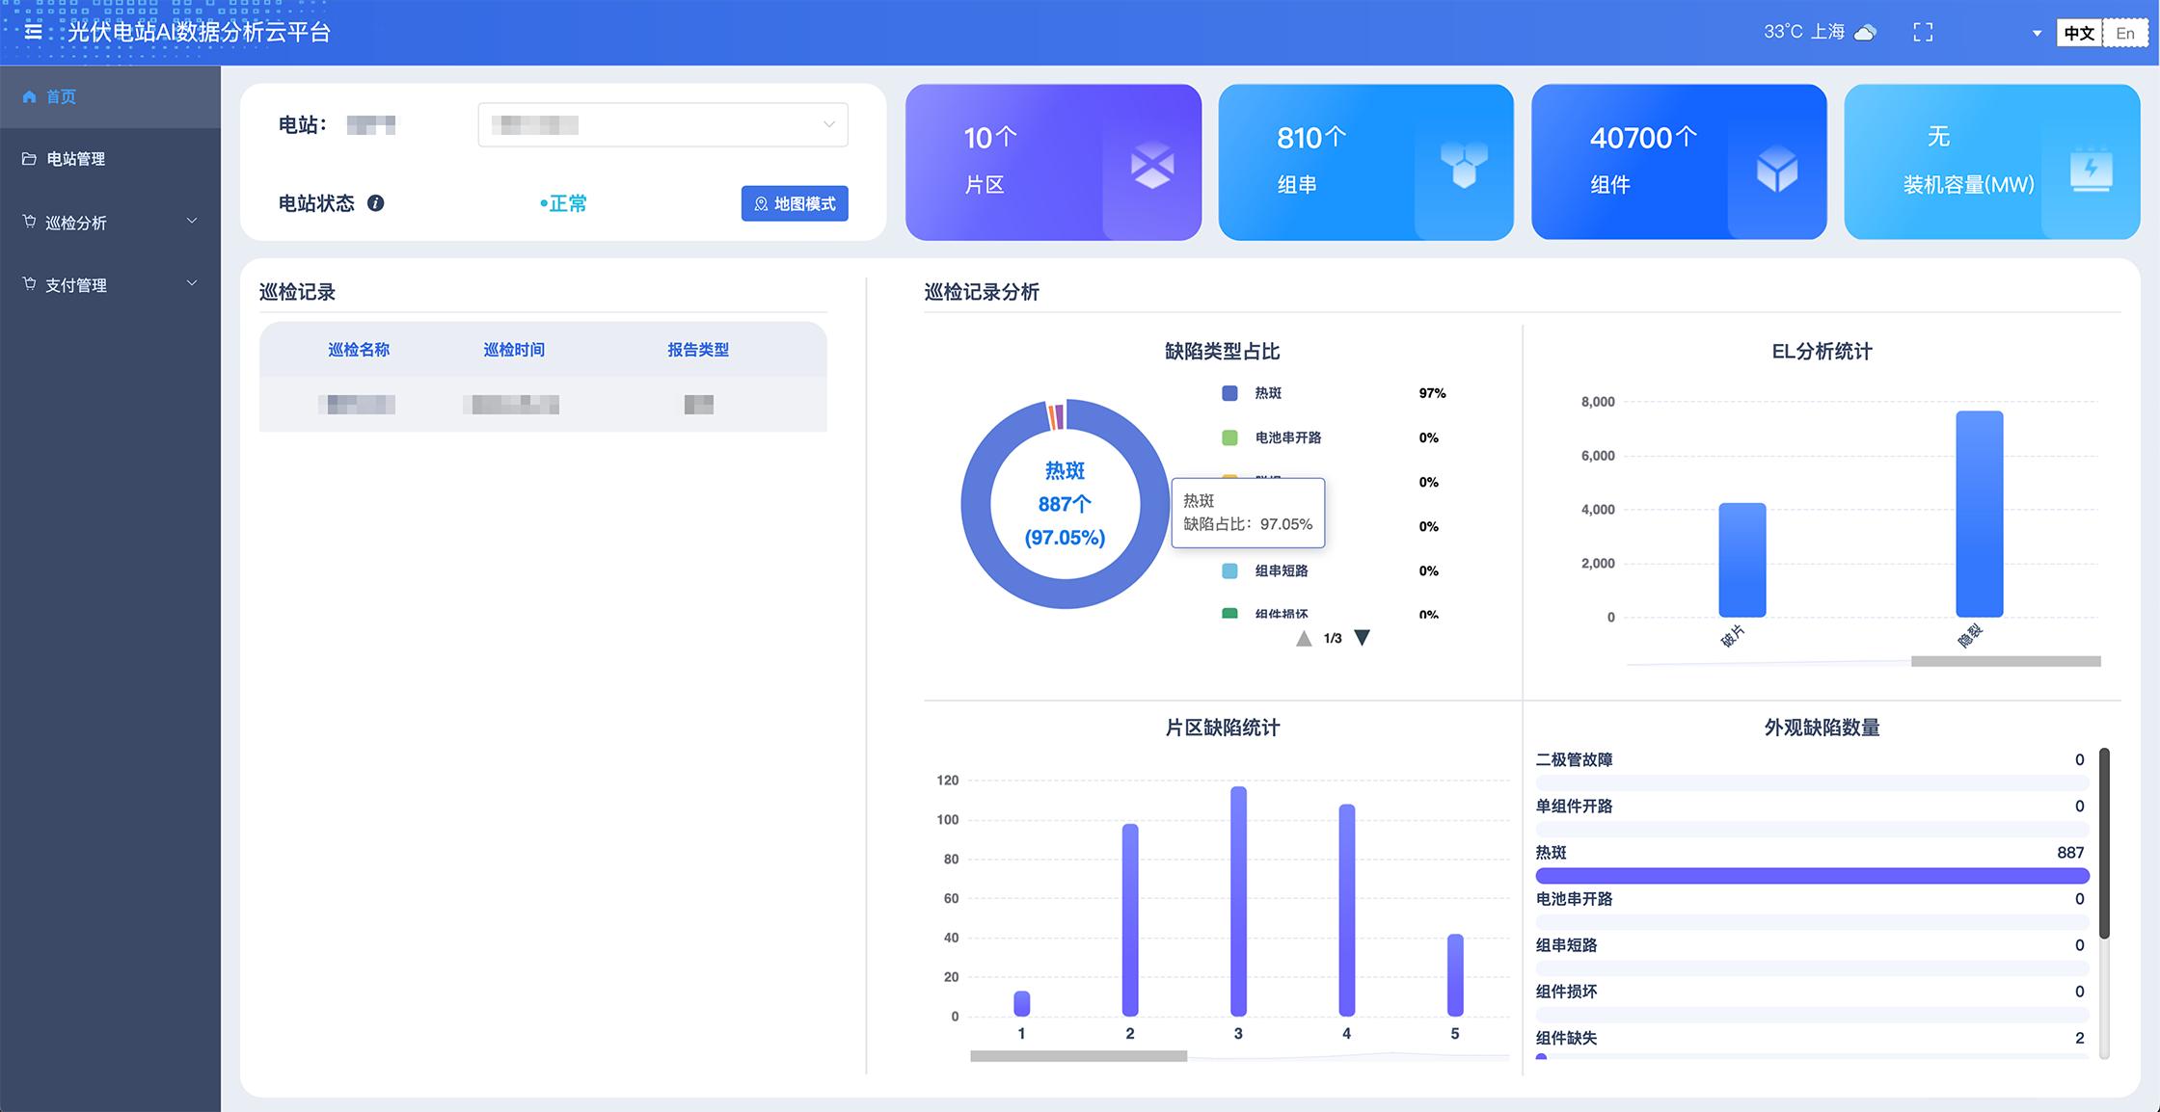Click the 装机容量 battery icon

pyautogui.click(x=2091, y=170)
